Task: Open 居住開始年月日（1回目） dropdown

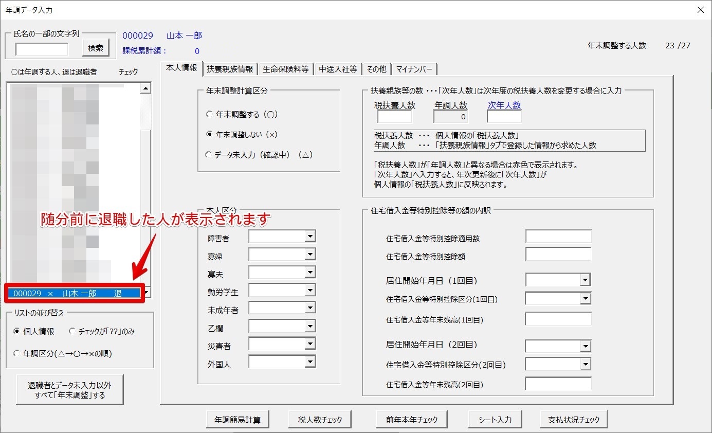Action: pos(585,279)
